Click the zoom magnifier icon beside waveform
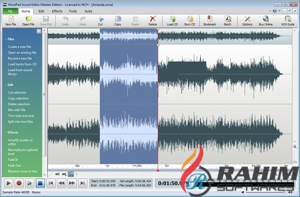This screenshot has height=197, width=300. click(295, 146)
